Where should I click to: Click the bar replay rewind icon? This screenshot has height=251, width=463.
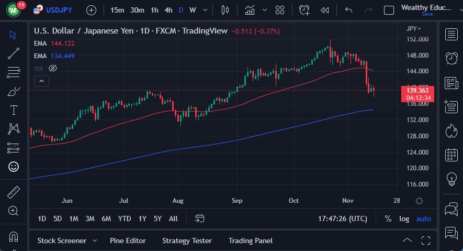tap(325, 10)
